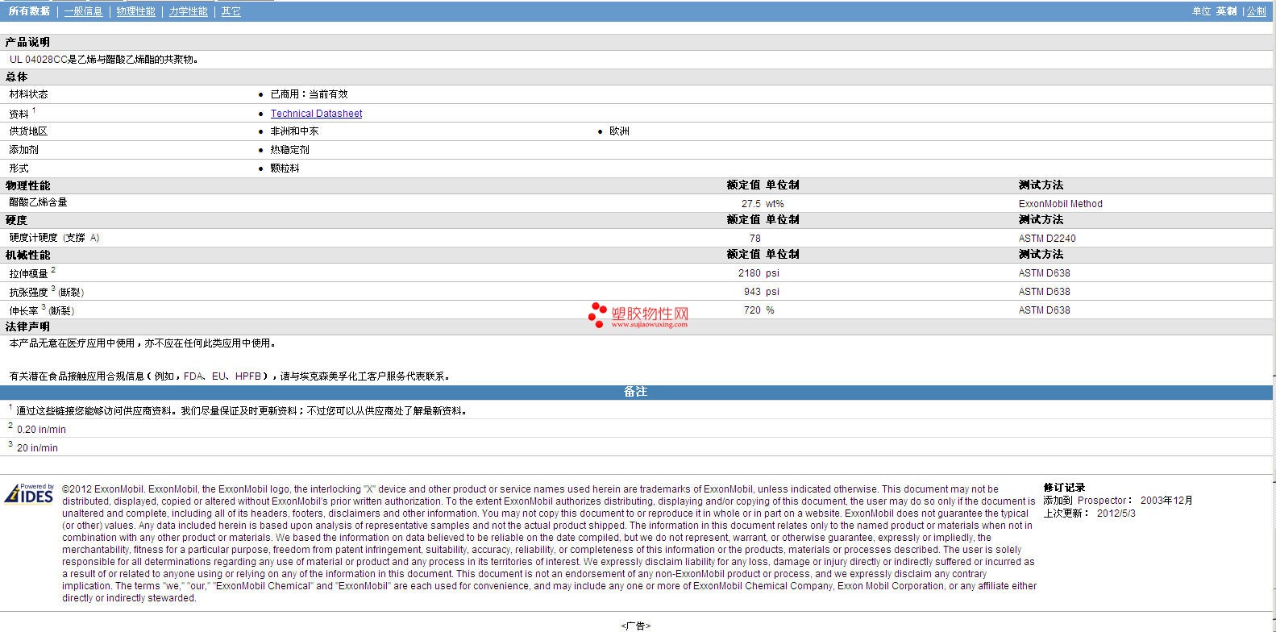Screen dimensions: 1276x632
Task: Click the 形式 row label
Action: click(x=19, y=168)
